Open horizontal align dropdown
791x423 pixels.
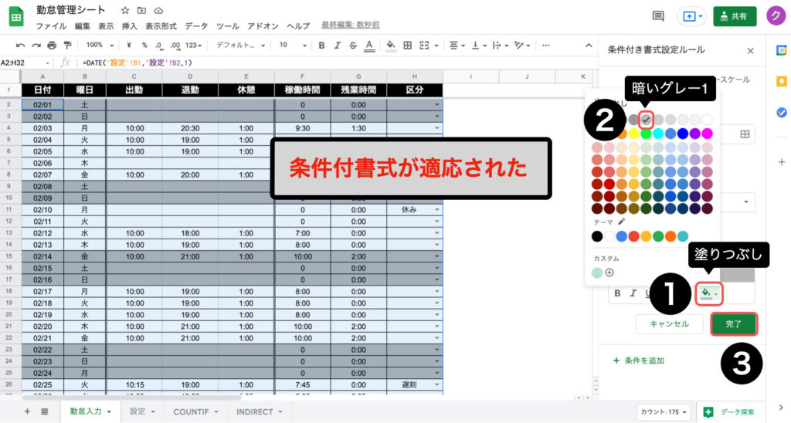pyautogui.click(x=457, y=46)
